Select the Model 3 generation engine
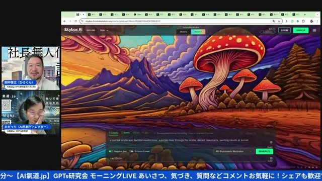 click(198, 32)
